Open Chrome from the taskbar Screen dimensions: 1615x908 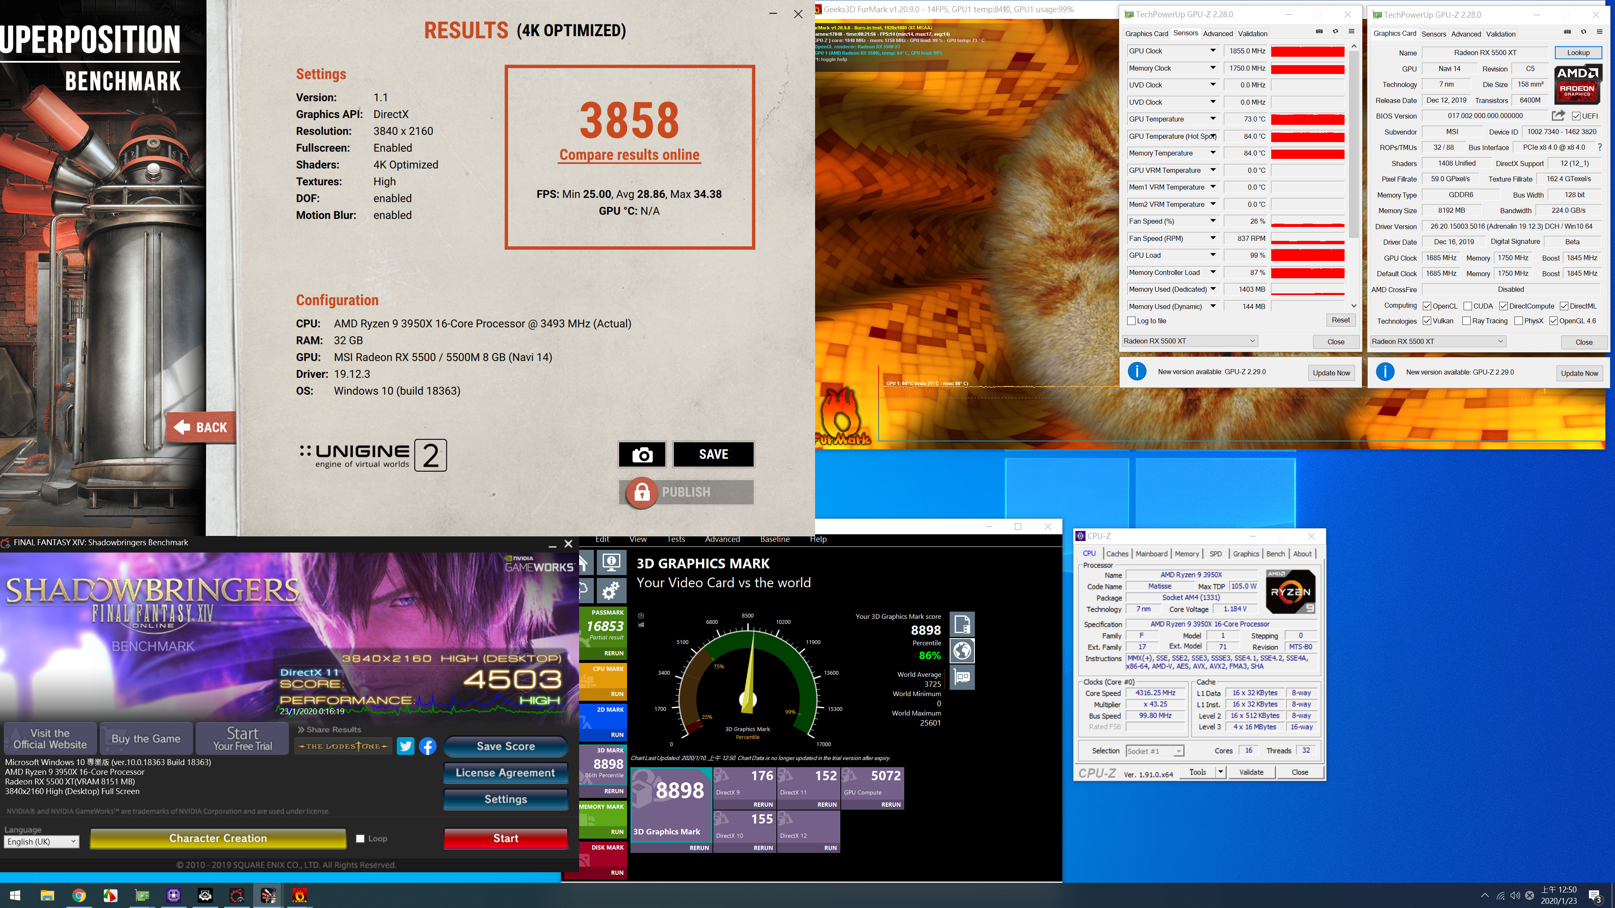(79, 895)
